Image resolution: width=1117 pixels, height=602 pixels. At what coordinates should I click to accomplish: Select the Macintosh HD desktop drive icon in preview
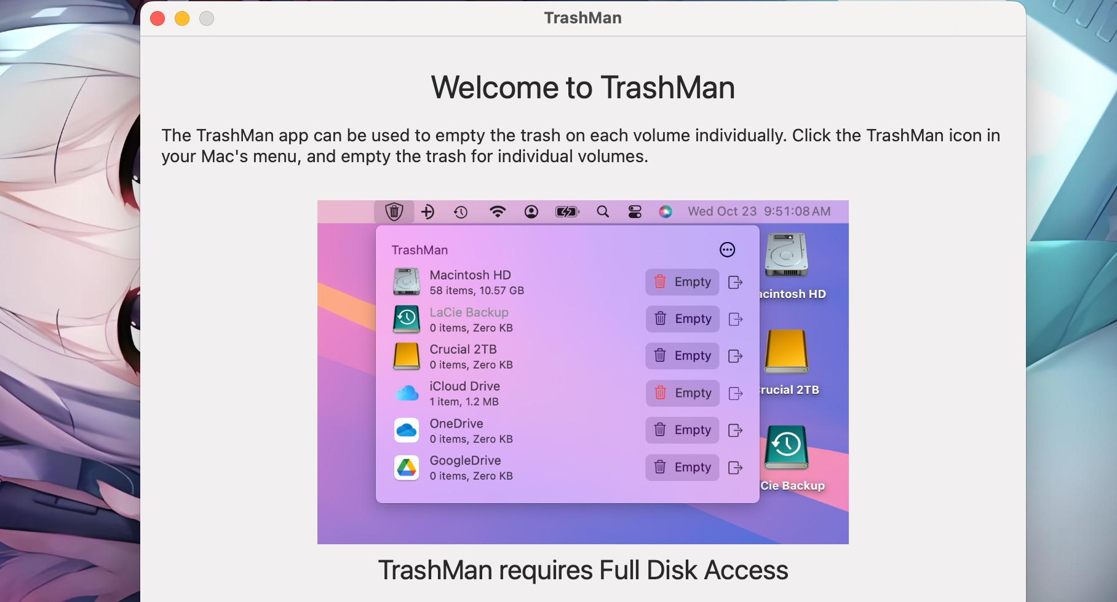click(786, 256)
